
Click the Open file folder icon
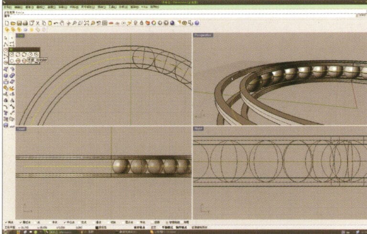pyautogui.click(x=13, y=23)
